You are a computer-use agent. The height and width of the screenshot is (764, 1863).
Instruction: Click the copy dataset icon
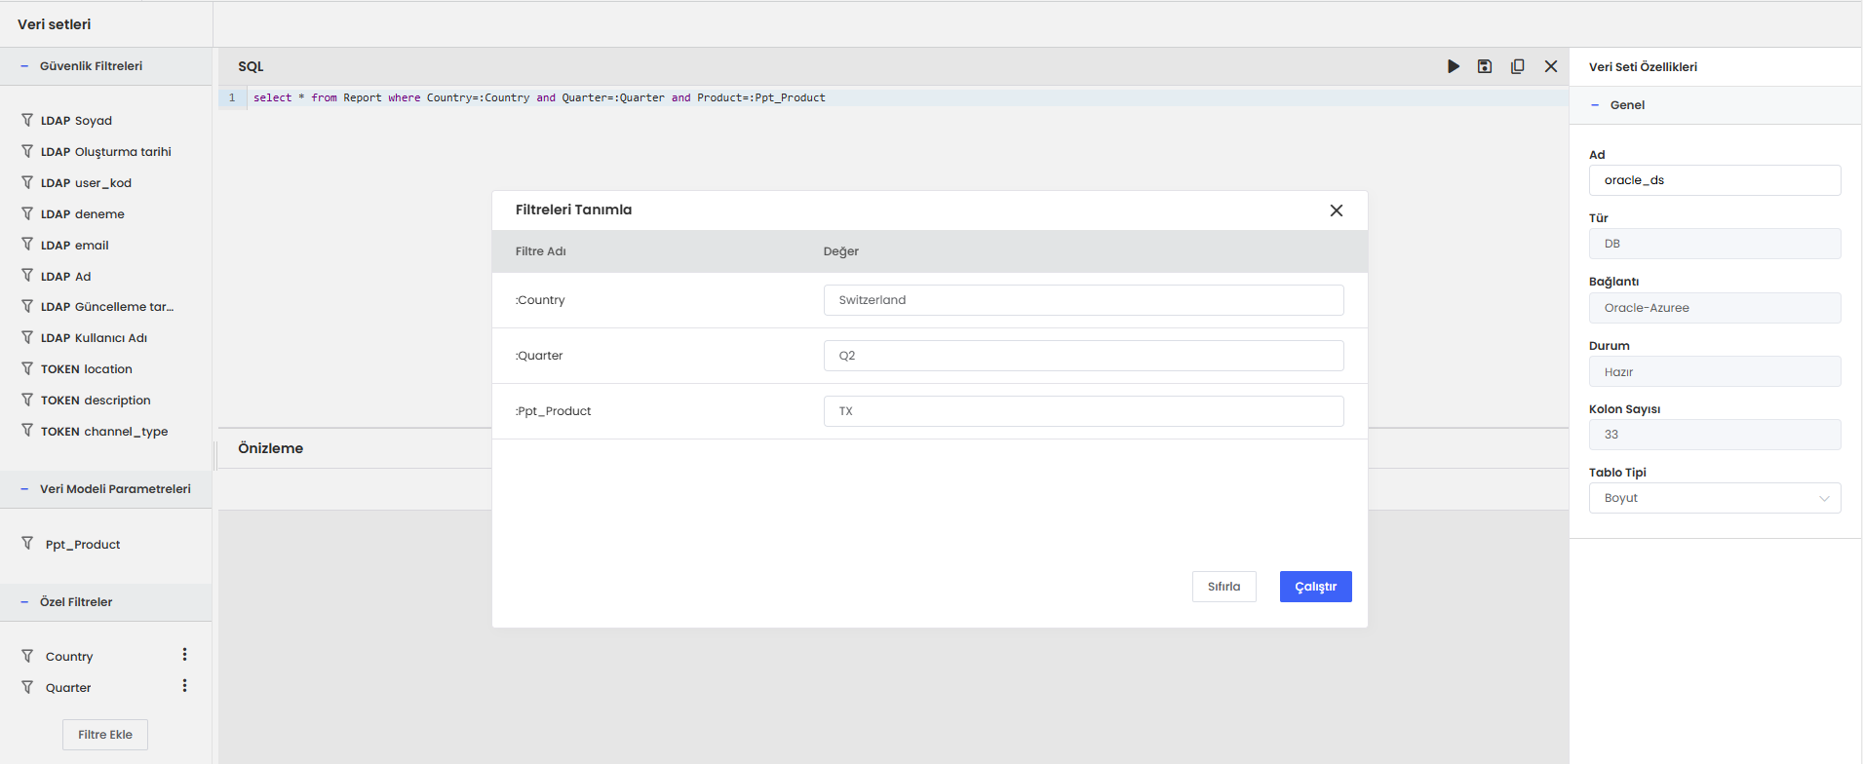coord(1518,66)
